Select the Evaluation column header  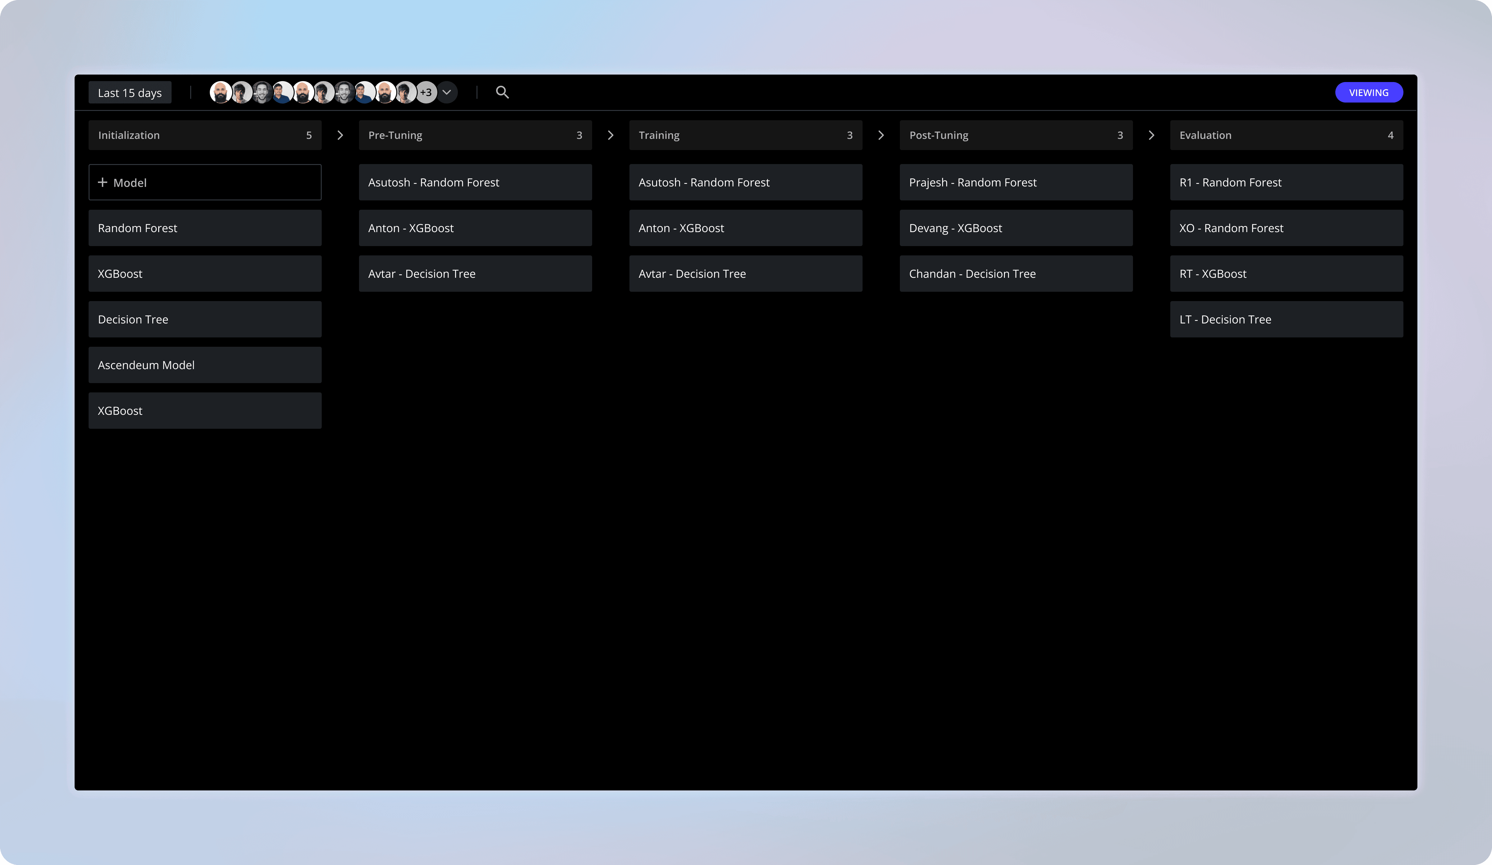[1286, 135]
